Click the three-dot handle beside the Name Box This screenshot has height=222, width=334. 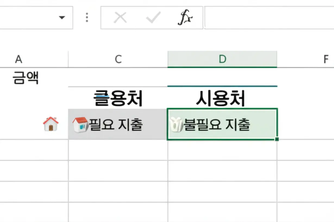[87, 18]
